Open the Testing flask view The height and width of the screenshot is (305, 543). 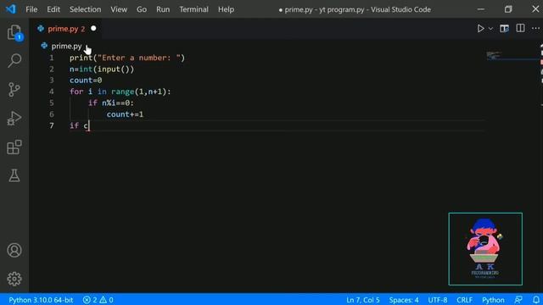(x=14, y=175)
